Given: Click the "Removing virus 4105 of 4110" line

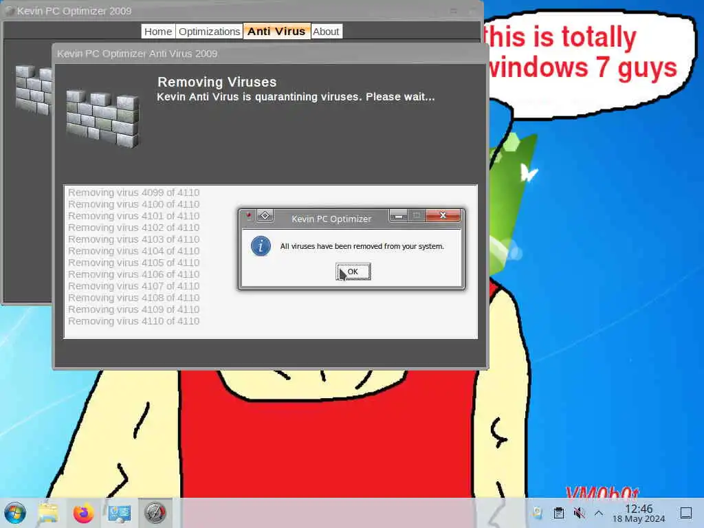Looking at the screenshot, I should click(134, 263).
